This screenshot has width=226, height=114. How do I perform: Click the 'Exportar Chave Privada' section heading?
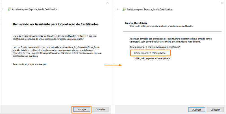click(136, 23)
